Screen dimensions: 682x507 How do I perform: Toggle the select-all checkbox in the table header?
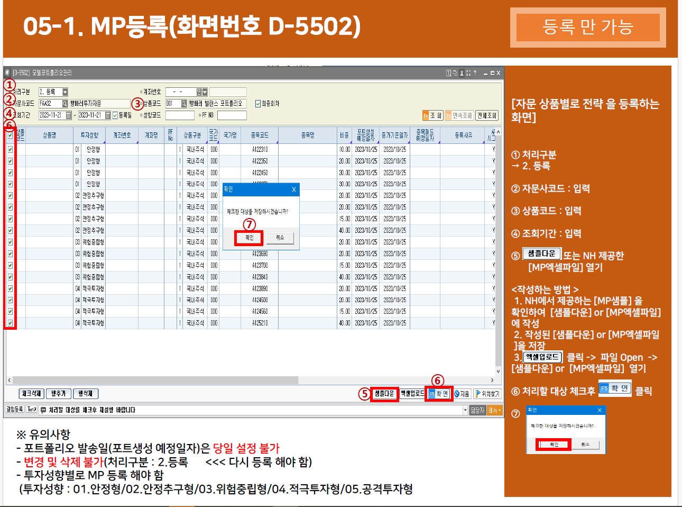[x=10, y=135]
